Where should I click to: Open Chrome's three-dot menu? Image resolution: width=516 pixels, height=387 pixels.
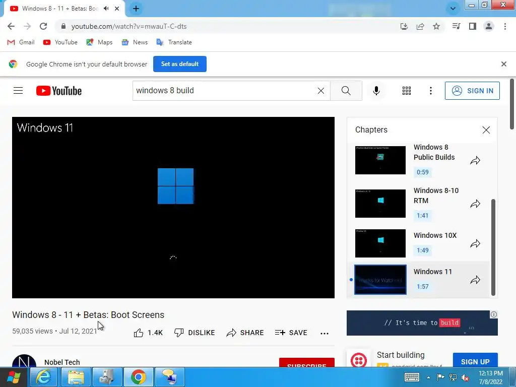[505, 26]
